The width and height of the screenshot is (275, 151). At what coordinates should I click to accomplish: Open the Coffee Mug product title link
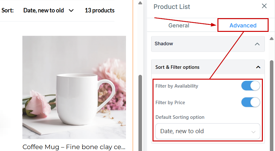[x=74, y=147]
